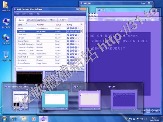Viewport: 163px width, 122px height.
Task: Set the Clik Clak rating stars
Action: click(x=73, y=38)
